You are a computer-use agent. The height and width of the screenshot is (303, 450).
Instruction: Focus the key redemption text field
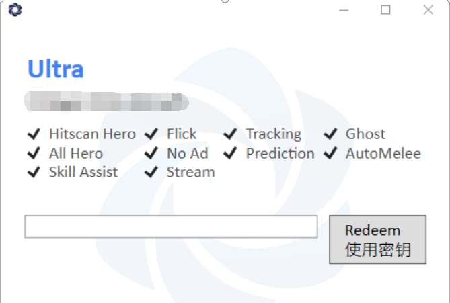(171, 226)
